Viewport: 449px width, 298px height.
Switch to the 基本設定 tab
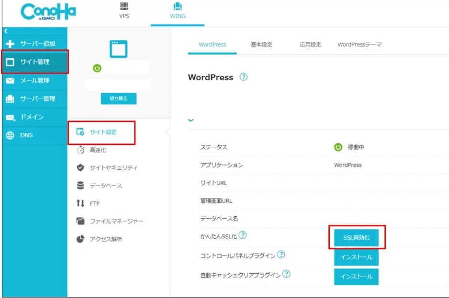pyautogui.click(x=261, y=45)
